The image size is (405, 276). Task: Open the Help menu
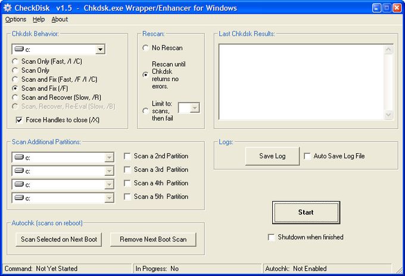(x=39, y=20)
